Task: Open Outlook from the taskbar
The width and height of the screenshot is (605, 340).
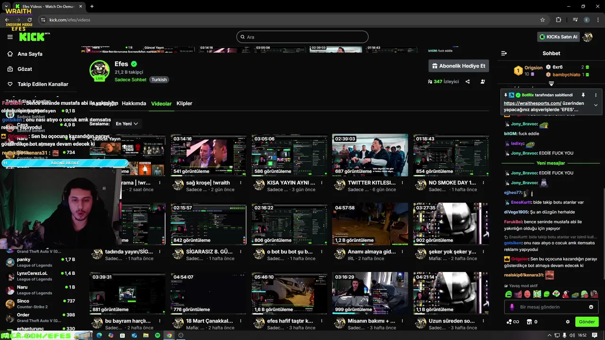Action: coord(134,335)
